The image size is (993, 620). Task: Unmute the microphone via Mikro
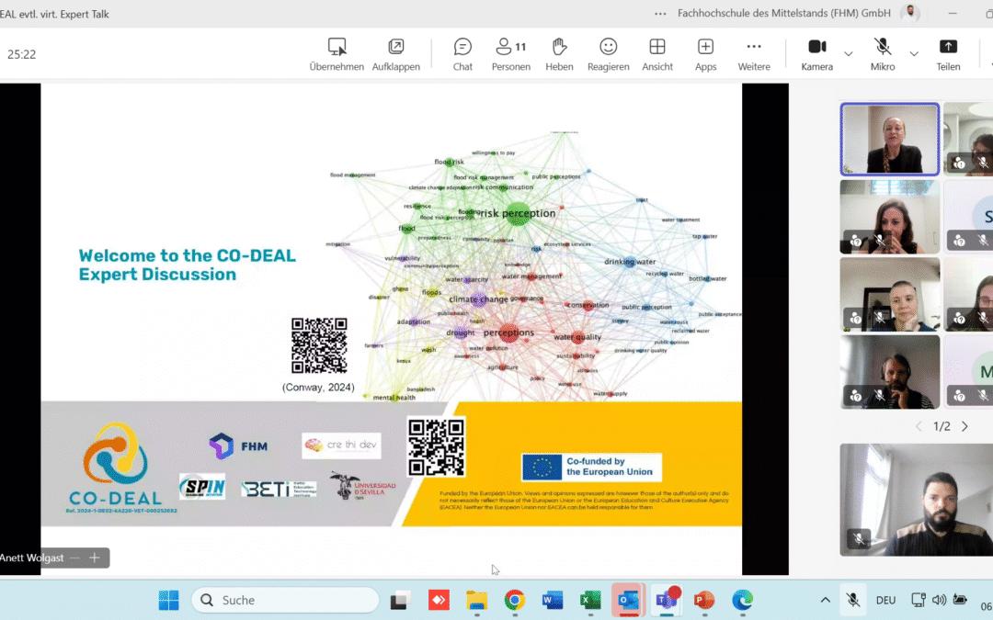[x=883, y=54]
